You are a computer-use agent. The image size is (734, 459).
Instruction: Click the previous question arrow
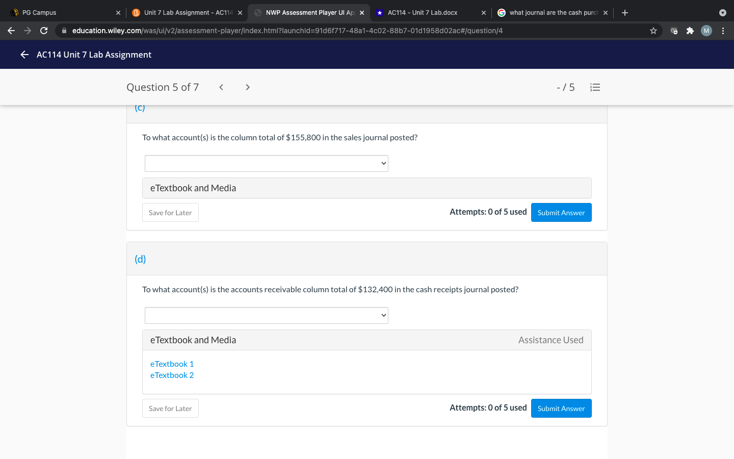point(221,87)
